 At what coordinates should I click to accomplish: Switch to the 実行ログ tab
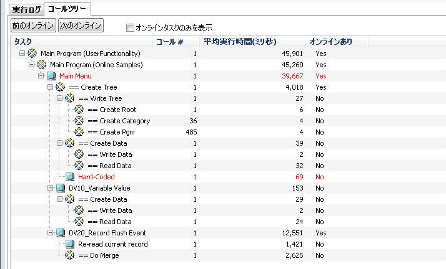coord(26,10)
